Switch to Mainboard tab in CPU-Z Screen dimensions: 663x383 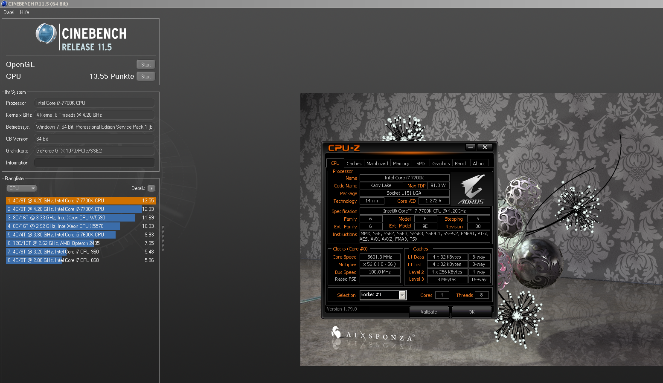[x=377, y=164]
